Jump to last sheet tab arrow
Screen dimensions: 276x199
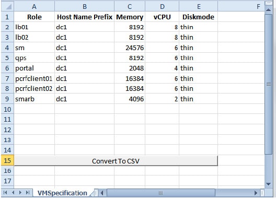pyautogui.click(x=28, y=193)
